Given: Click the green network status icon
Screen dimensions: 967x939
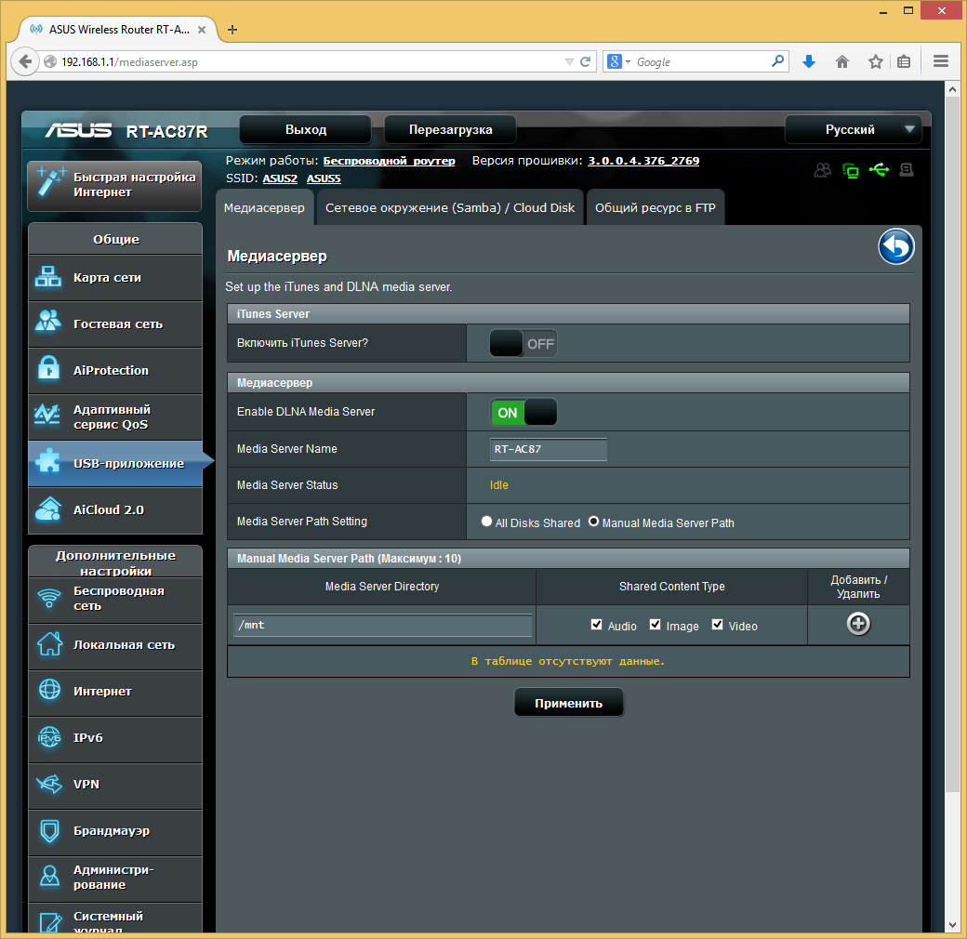Looking at the screenshot, I should (x=851, y=170).
